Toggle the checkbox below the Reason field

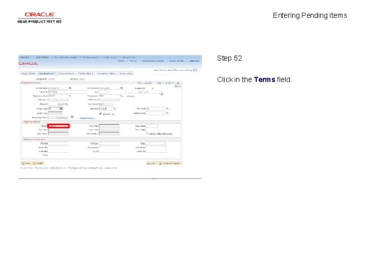coord(101,114)
